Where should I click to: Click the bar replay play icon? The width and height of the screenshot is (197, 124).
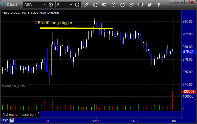(x=113, y=5)
